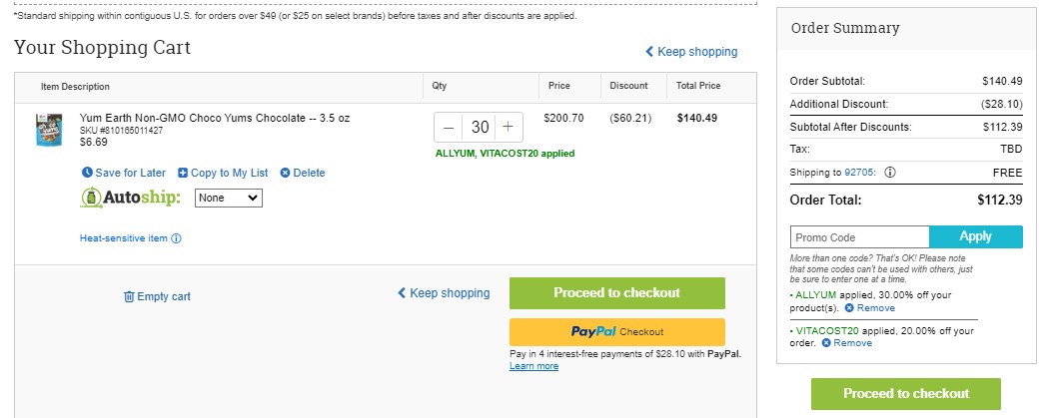The width and height of the screenshot is (1039, 418).
Task: Open the PayPal Learn more link
Action: pos(534,366)
